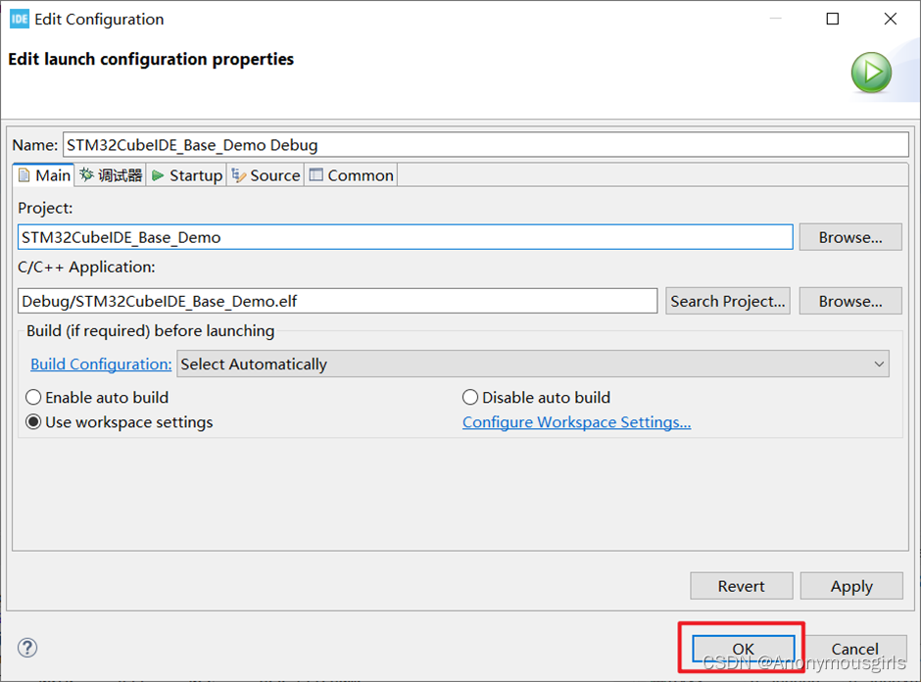The height and width of the screenshot is (682, 921).
Task: Click Browse next to the Project field
Action: (x=849, y=237)
